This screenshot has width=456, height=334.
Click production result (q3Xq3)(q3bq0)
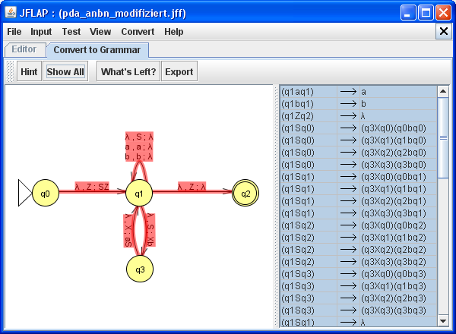tap(394, 165)
